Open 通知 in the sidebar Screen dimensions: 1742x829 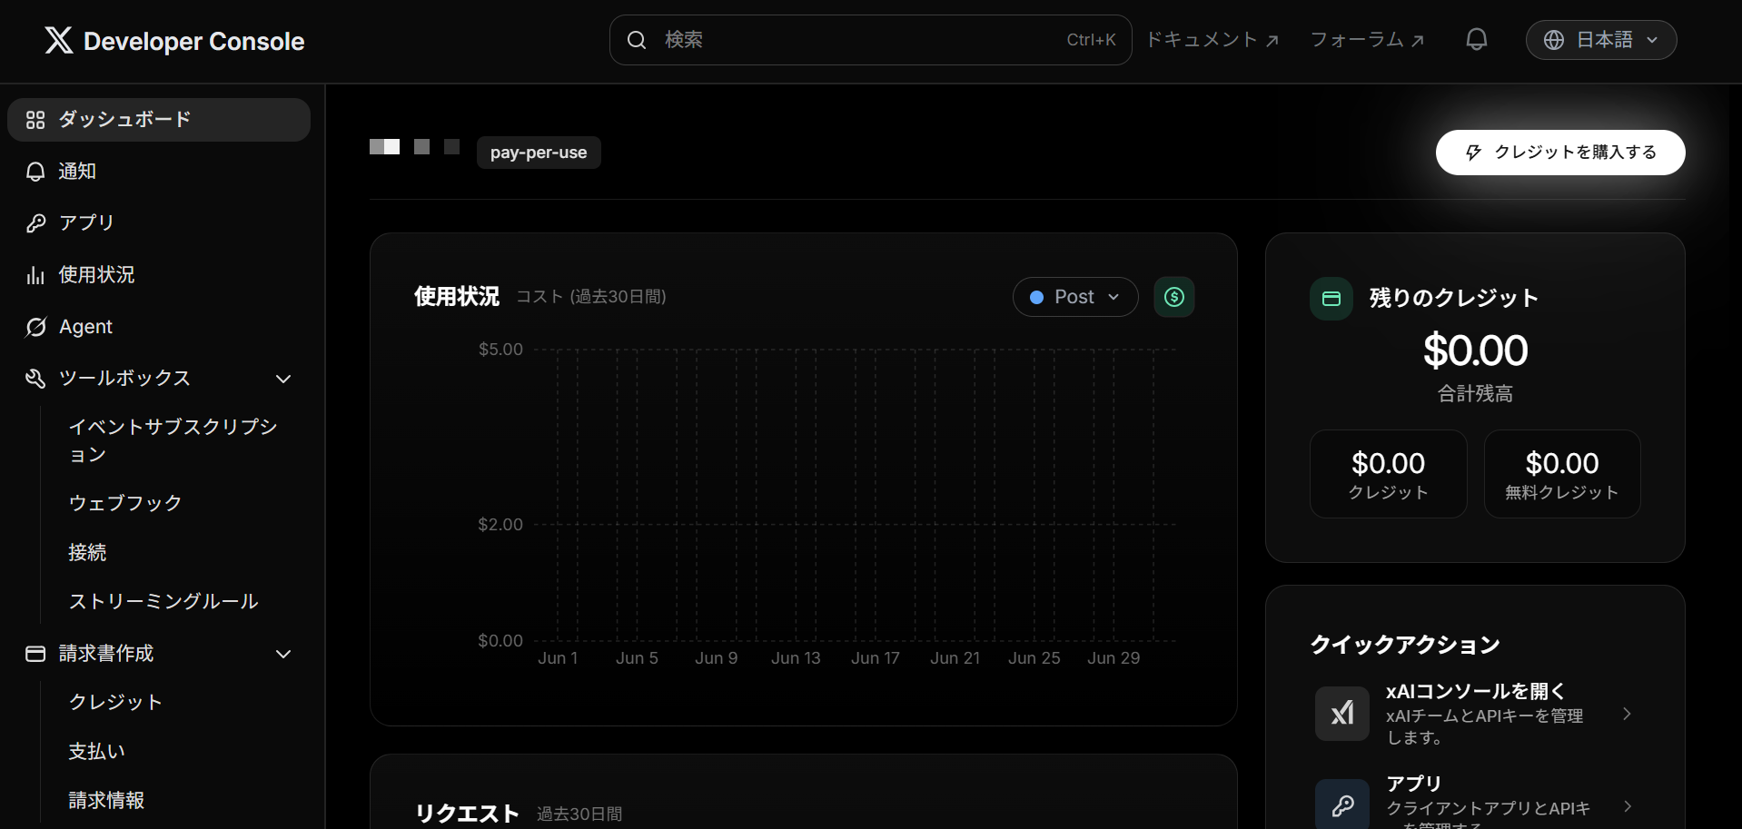click(x=159, y=172)
